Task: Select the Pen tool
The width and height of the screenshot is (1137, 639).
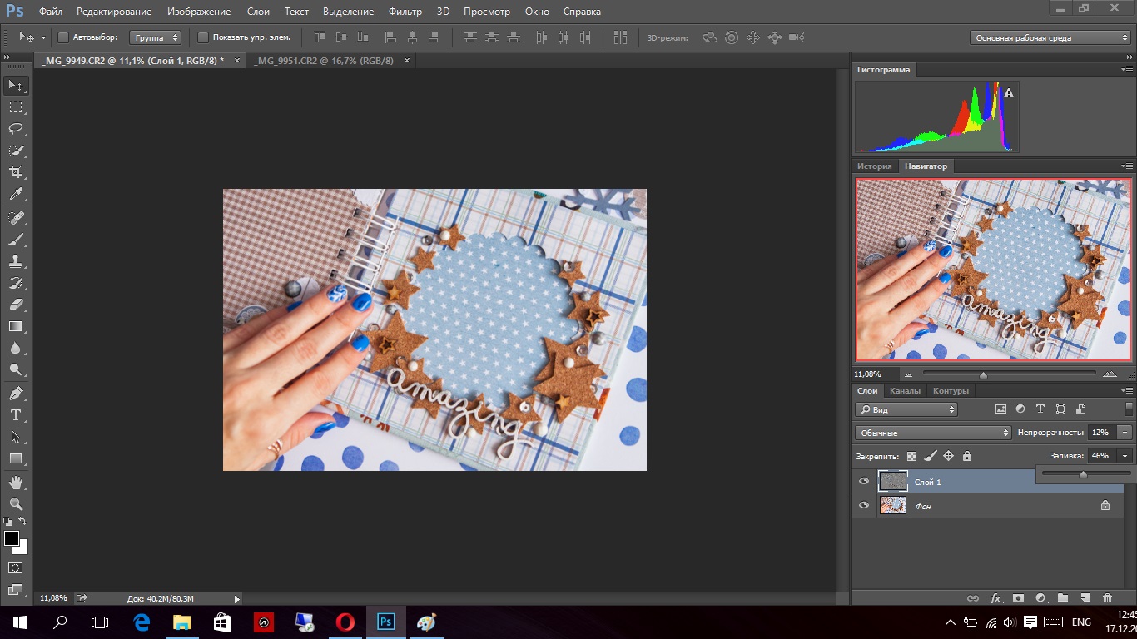Action: [x=16, y=393]
